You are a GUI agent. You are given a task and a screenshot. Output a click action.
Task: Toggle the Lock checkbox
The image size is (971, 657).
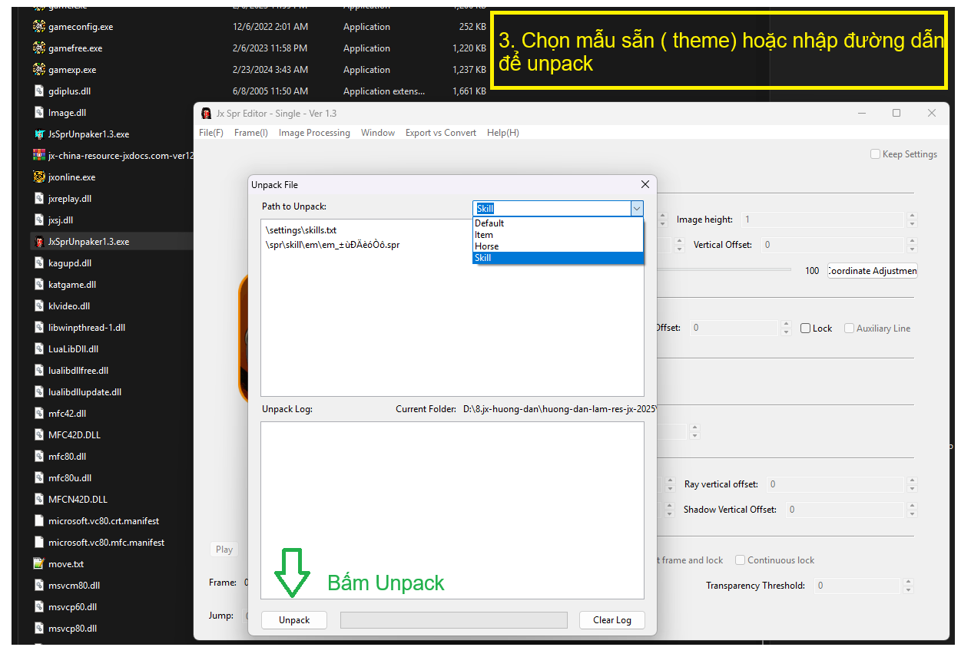point(806,328)
